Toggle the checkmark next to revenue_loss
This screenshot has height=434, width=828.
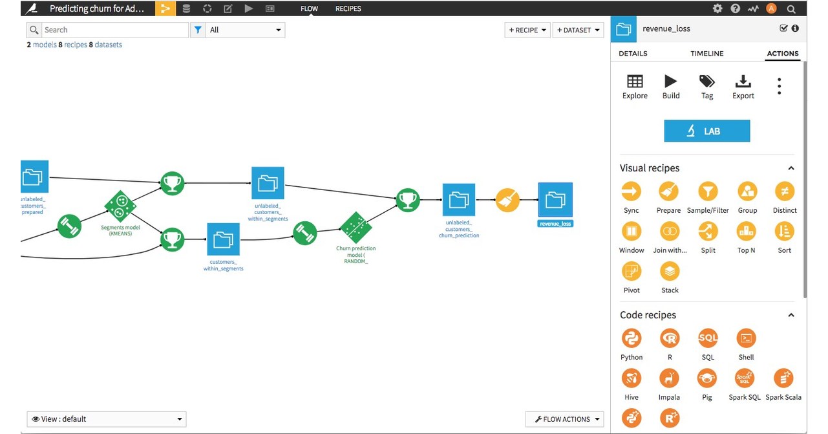point(783,28)
